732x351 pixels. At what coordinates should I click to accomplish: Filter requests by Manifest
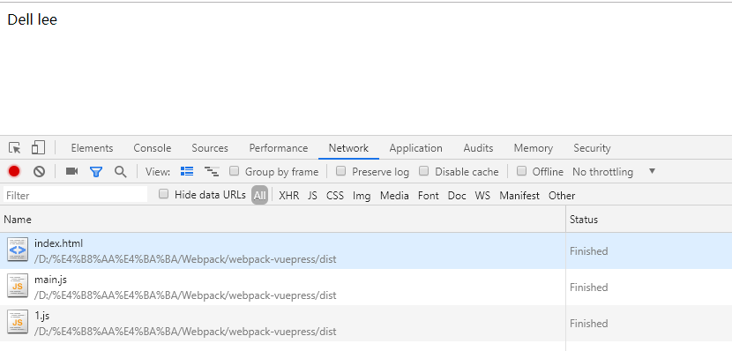point(519,196)
